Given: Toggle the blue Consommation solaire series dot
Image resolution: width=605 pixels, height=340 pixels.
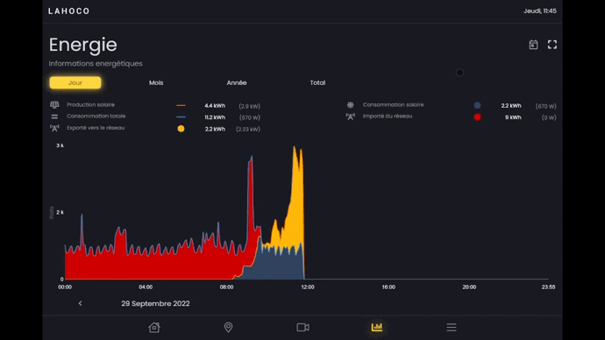Looking at the screenshot, I should coord(477,105).
